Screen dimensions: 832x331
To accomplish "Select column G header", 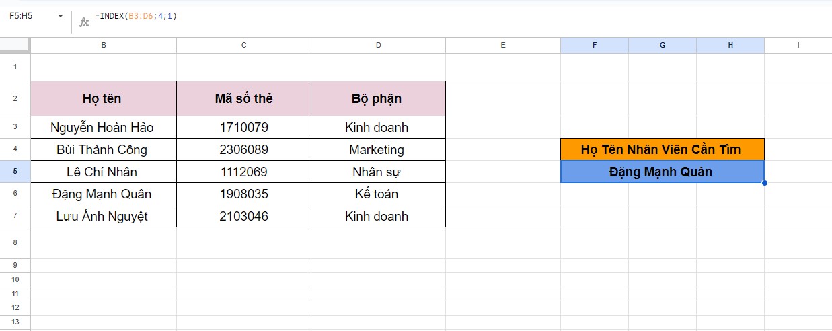I will [x=663, y=45].
